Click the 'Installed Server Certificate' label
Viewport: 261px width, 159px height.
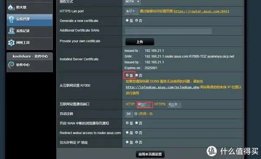(x=79, y=59)
